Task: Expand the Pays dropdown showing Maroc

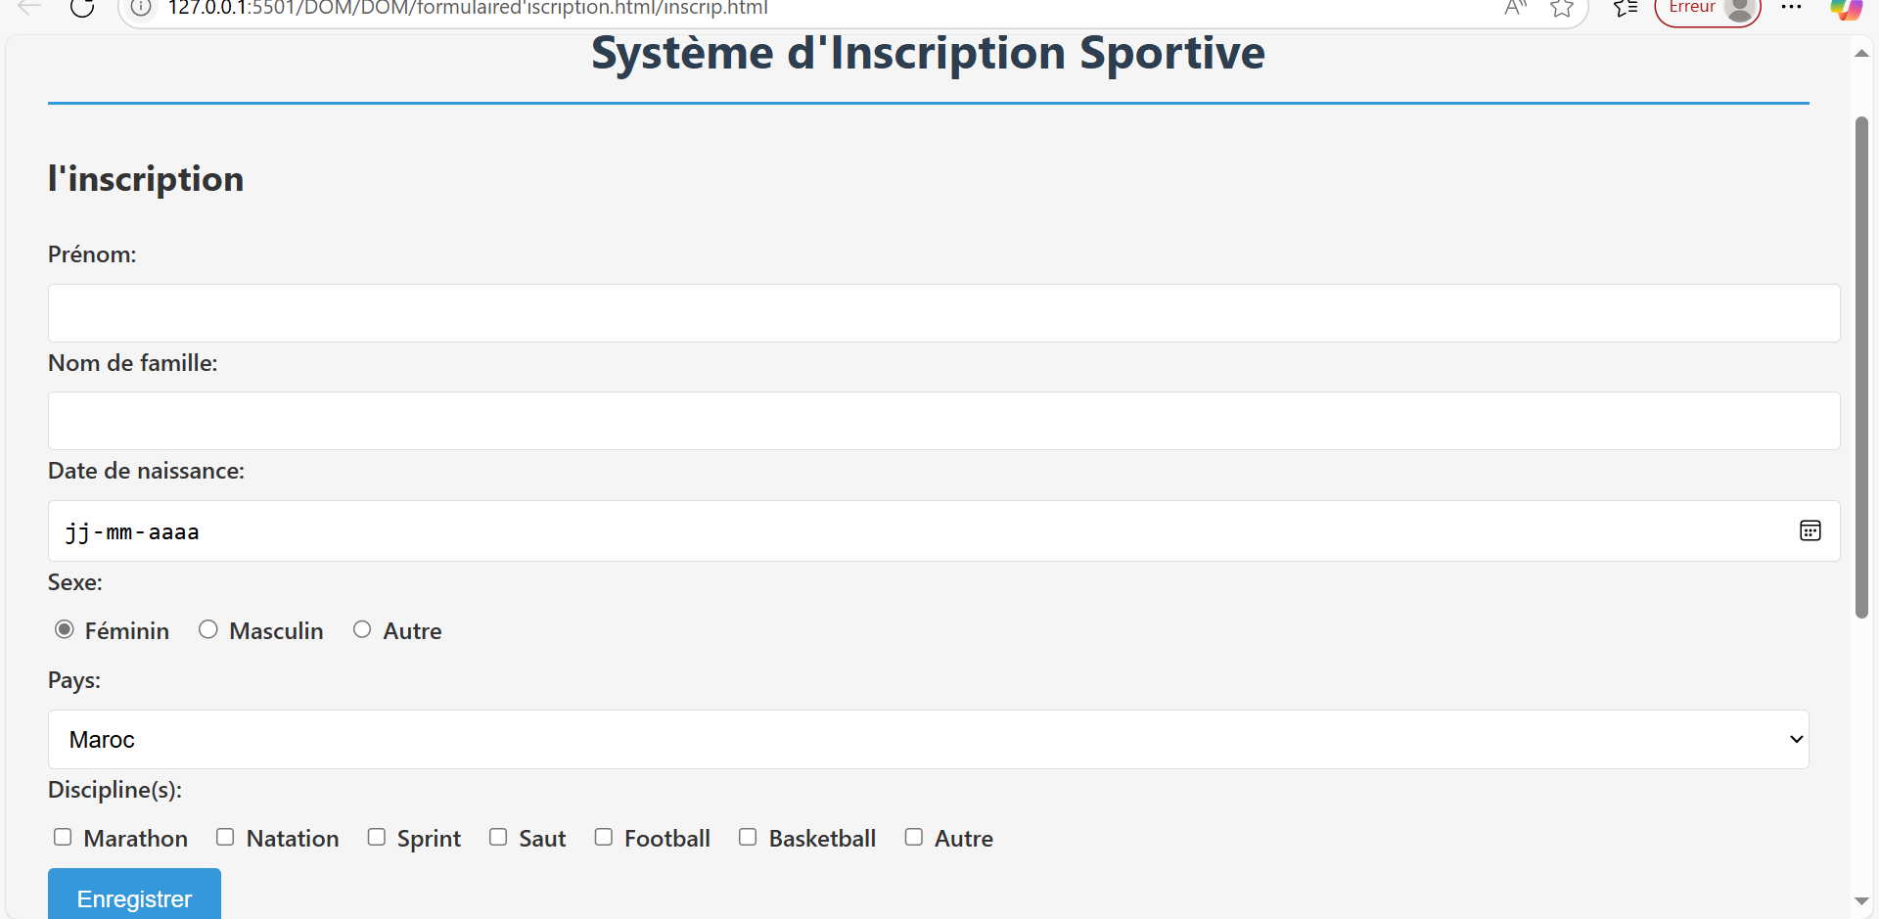Action: tap(928, 739)
